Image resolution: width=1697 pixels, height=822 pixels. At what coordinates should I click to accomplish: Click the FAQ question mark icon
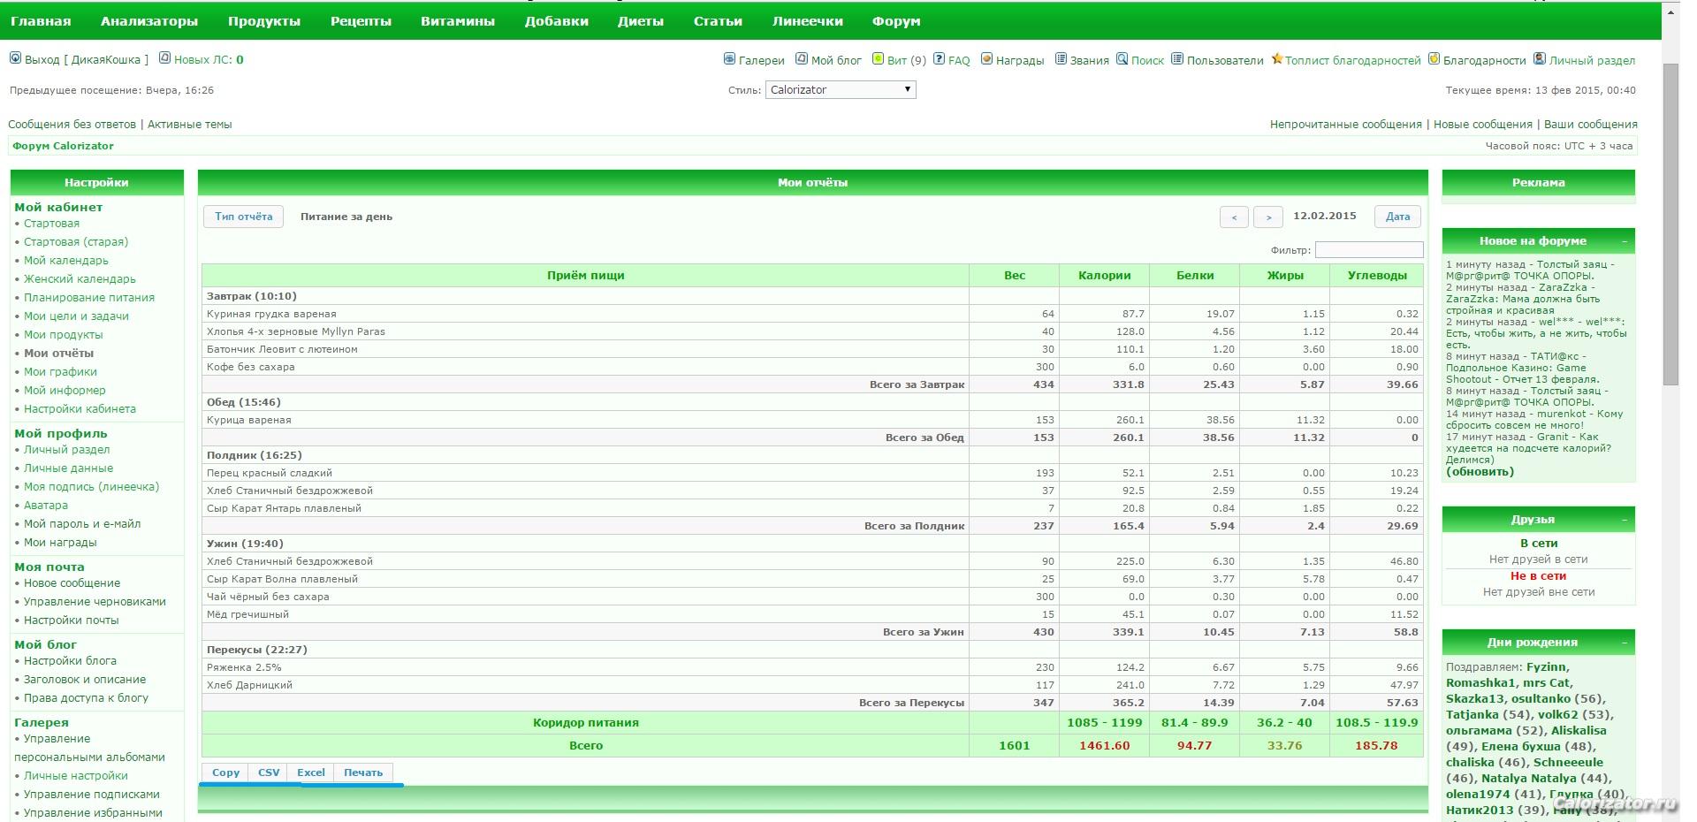tap(940, 59)
